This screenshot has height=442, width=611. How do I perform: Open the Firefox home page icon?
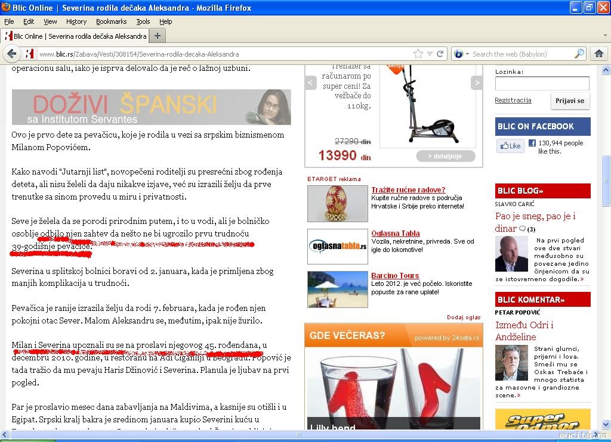[599, 54]
